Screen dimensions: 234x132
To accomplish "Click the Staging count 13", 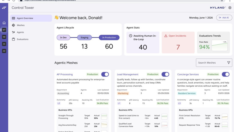I will [x=84, y=46].
